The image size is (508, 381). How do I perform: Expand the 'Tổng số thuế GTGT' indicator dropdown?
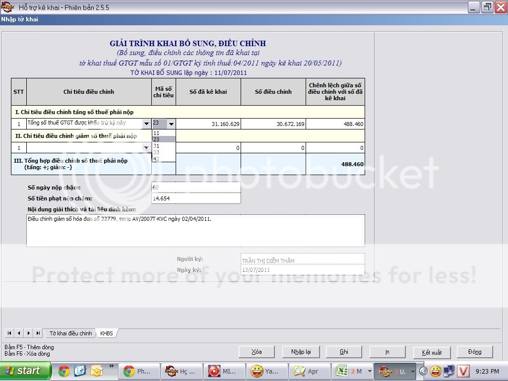[x=147, y=124]
